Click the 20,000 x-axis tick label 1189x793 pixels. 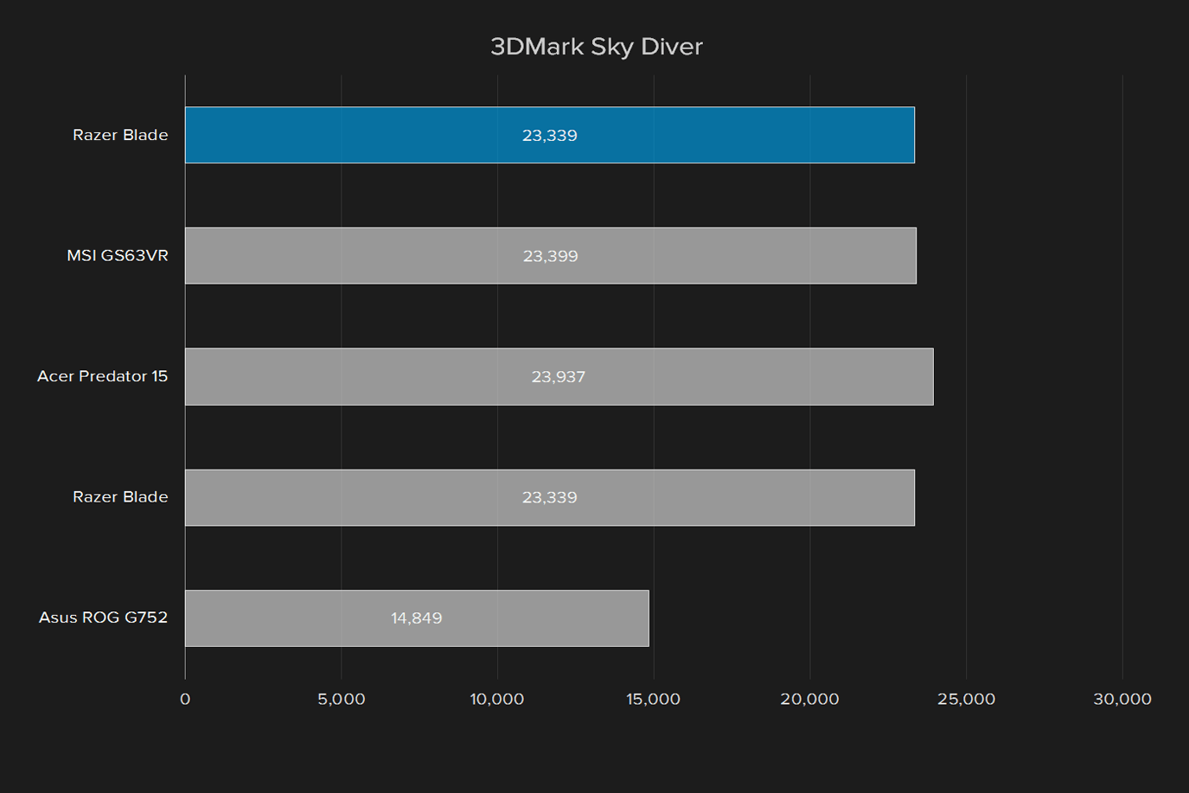(x=810, y=699)
